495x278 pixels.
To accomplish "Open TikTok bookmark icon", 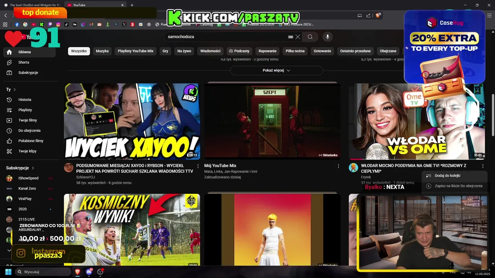I will [x=67, y=24].
